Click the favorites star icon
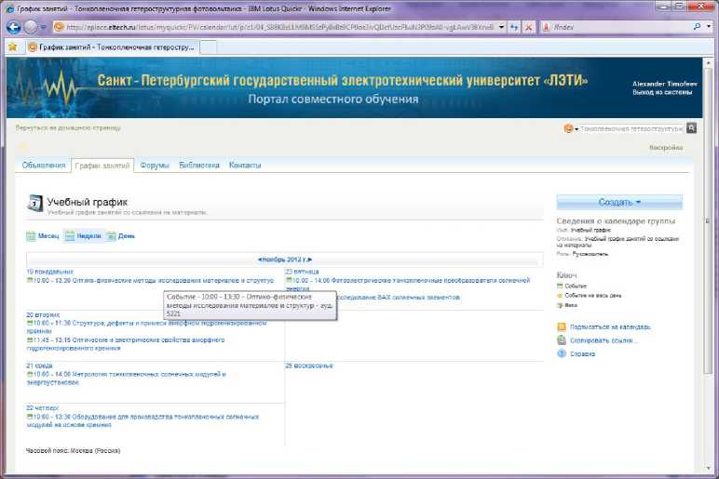This screenshot has height=479, width=719. point(12,46)
